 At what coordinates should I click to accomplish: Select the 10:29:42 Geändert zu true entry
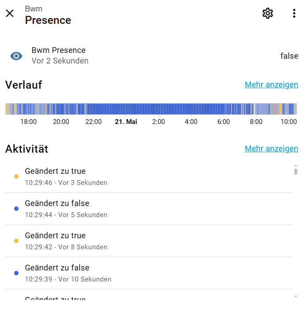(149, 241)
